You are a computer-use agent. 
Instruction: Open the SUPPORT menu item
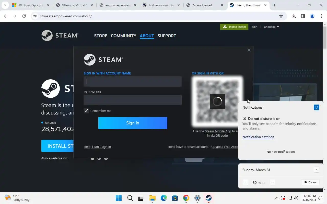pyautogui.click(x=167, y=36)
